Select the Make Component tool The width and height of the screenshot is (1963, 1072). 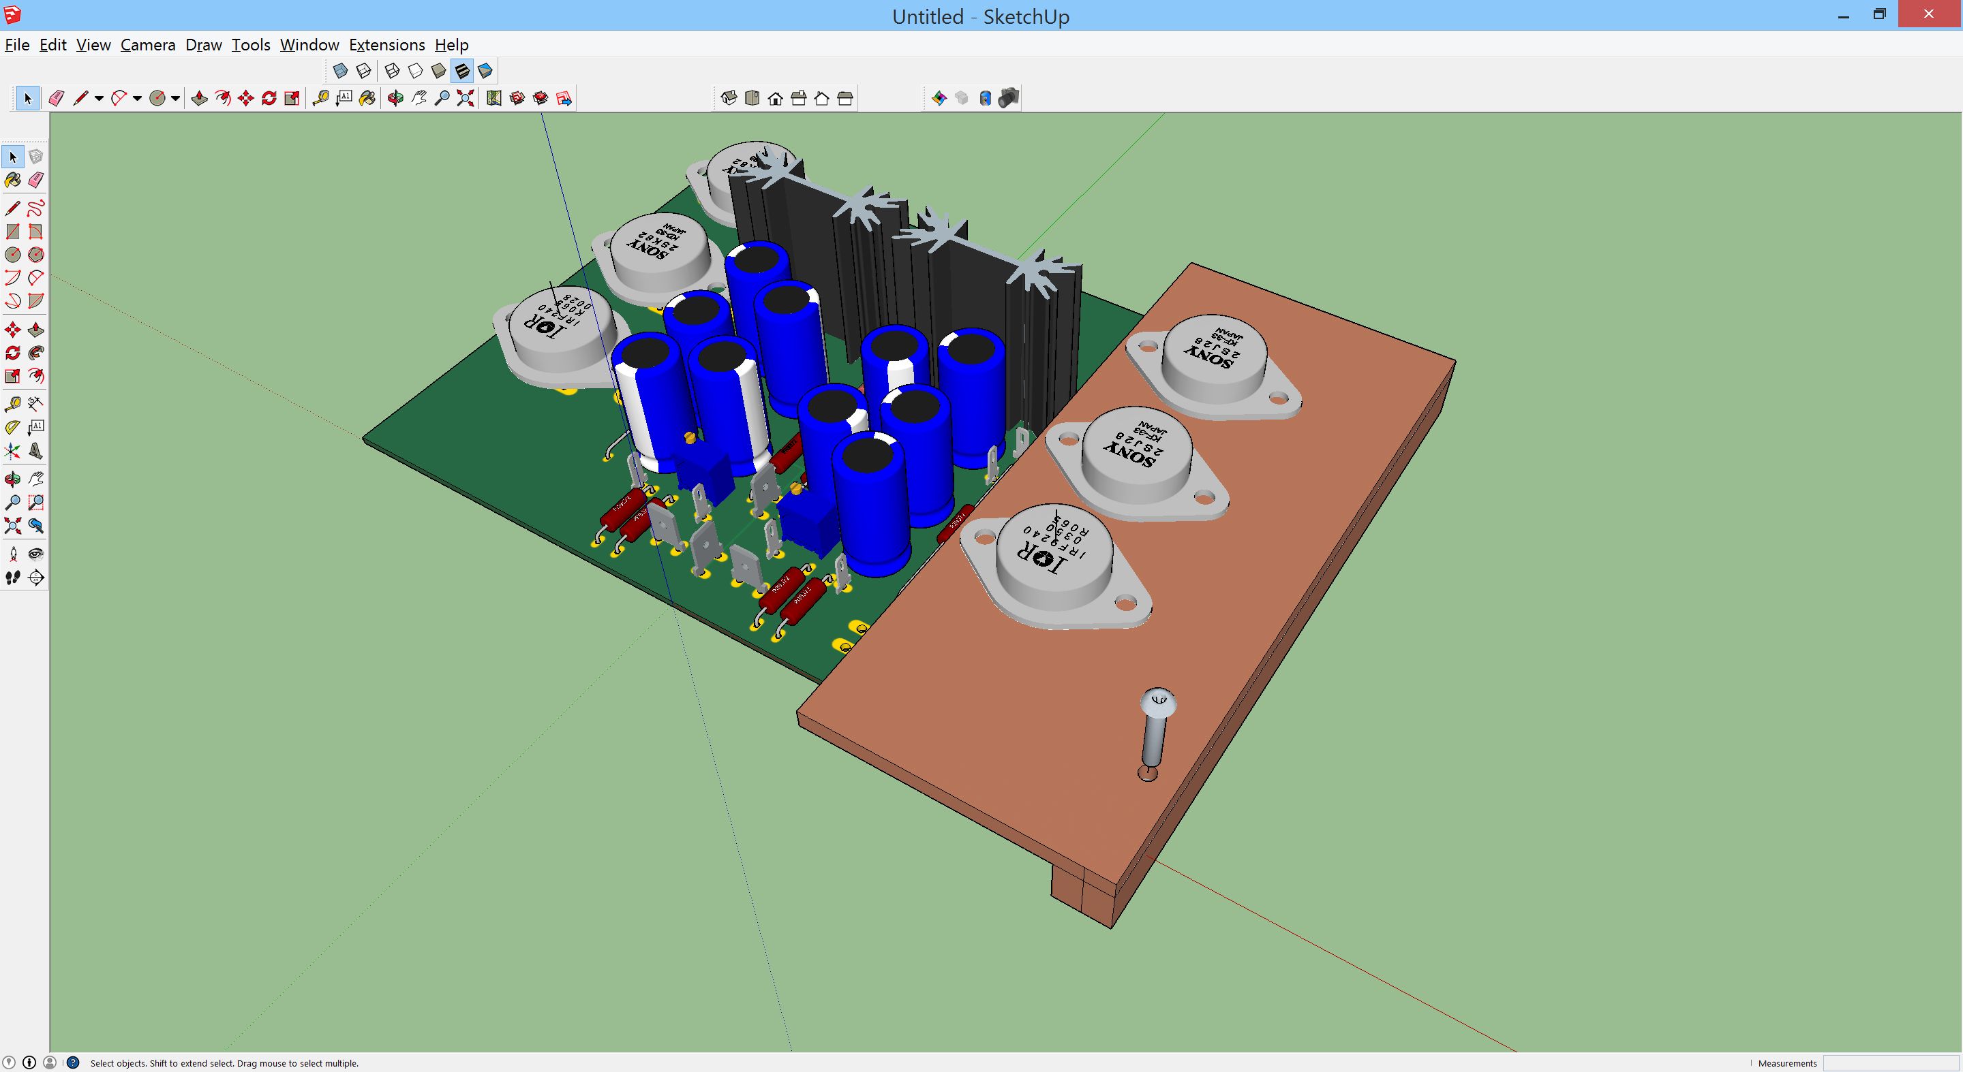pos(36,157)
